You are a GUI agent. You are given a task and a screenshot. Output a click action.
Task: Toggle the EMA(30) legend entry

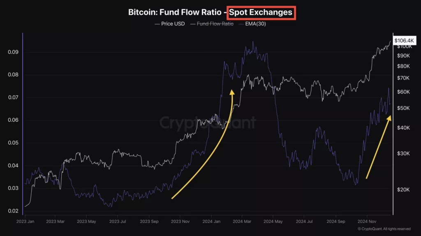coord(252,24)
